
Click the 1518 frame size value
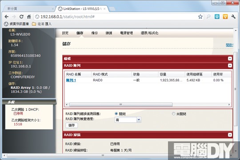click(18, 124)
